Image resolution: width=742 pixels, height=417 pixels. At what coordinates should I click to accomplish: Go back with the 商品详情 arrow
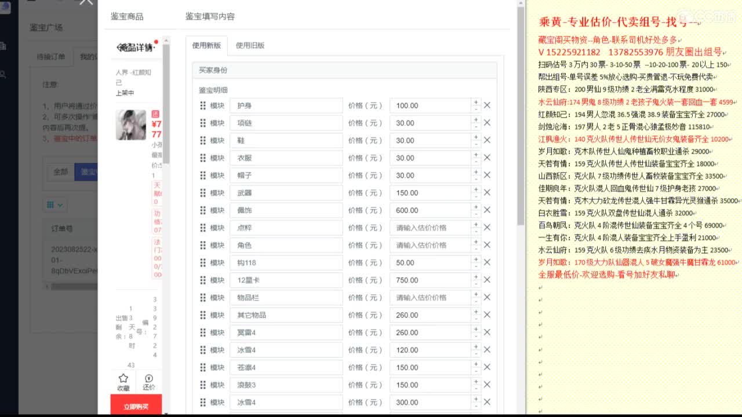(x=119, y=47)
